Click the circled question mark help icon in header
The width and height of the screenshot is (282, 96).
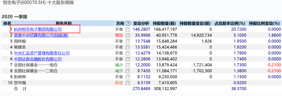pos(128,23)
